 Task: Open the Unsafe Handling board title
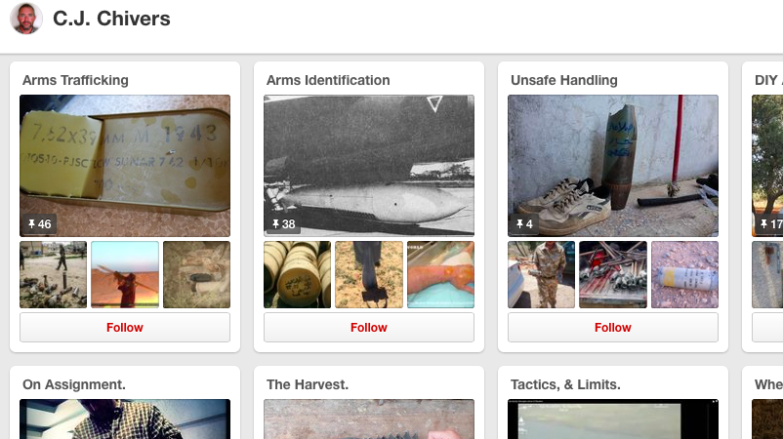(x=564, y=80)
